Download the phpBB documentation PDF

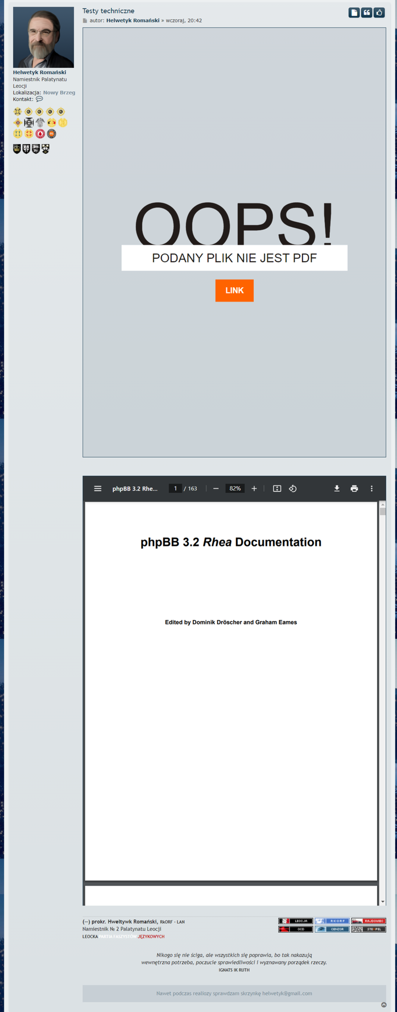pos(337,488)
